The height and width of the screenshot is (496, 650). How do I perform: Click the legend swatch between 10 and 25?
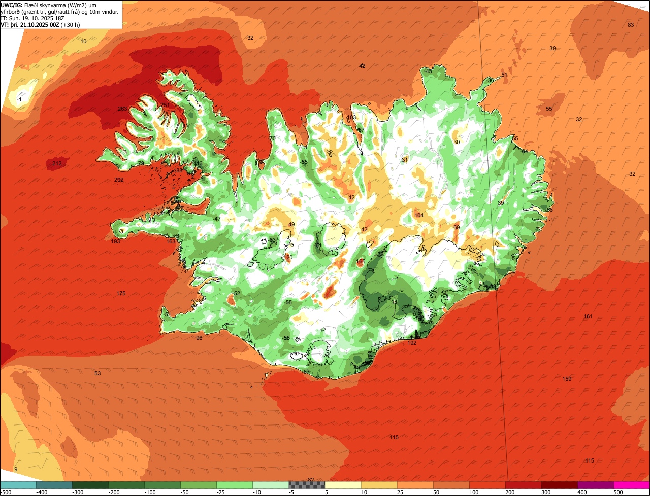click(379, 485)
